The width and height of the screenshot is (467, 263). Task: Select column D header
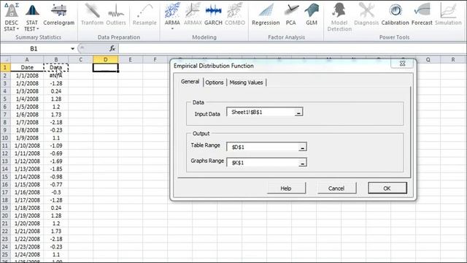[x=105, y=60]
